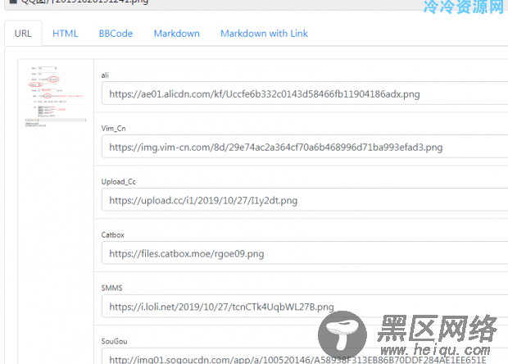Select the ali alicdn URL field
This screenshot has height=364, width=508.
click(305, 93)
